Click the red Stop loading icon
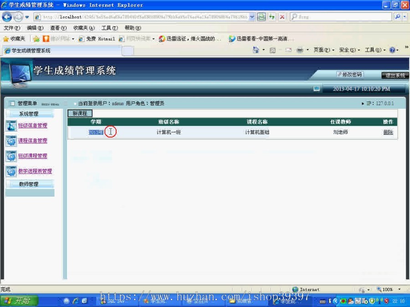410x307 pixels. pos(282,17)
